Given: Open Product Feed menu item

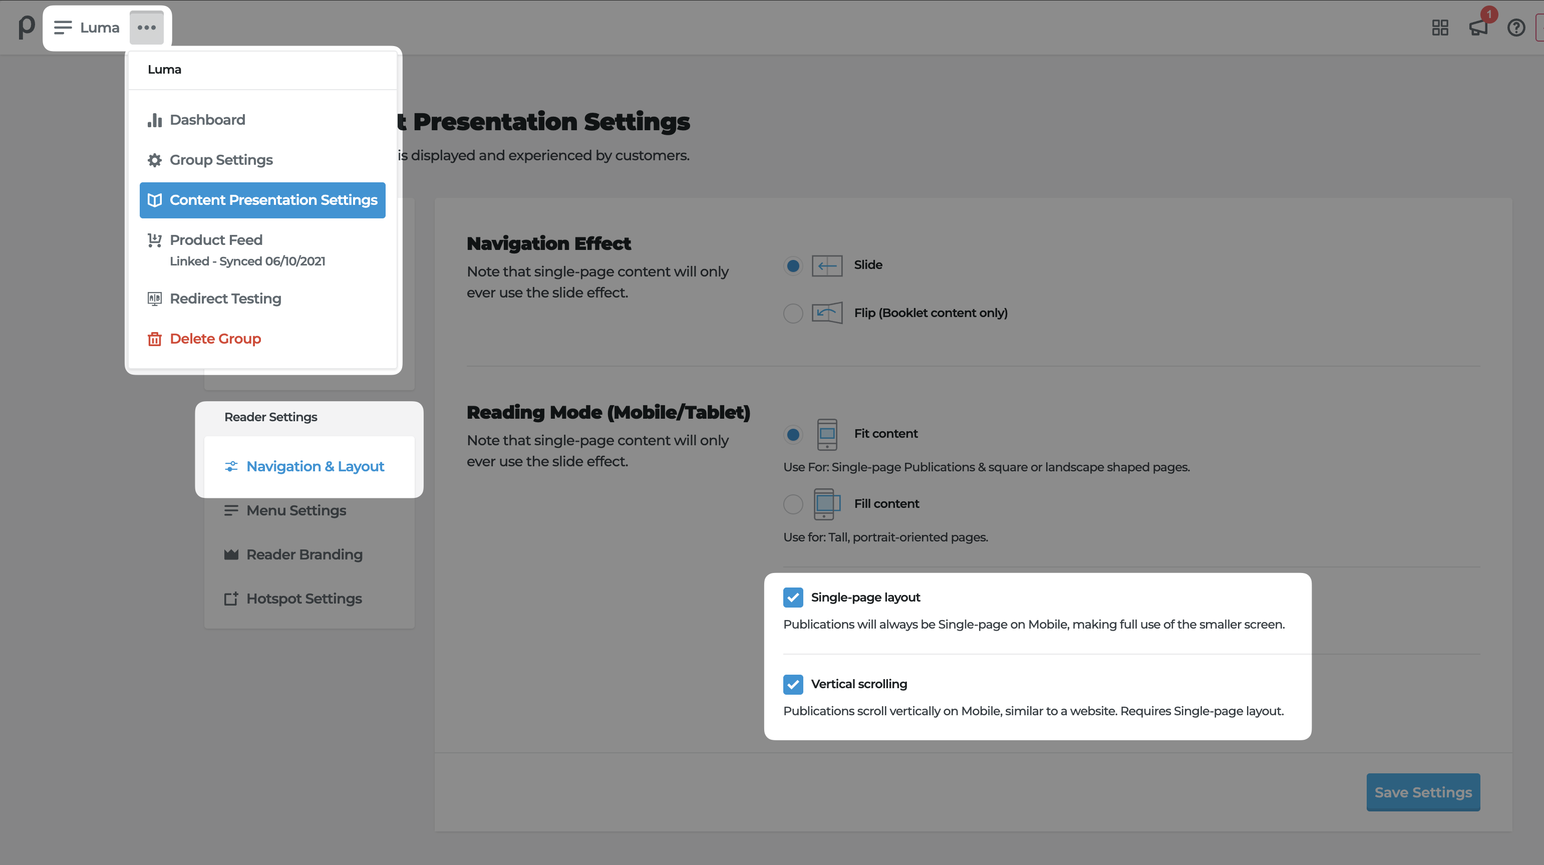Looking at the screenshot, I should (216, 240).
